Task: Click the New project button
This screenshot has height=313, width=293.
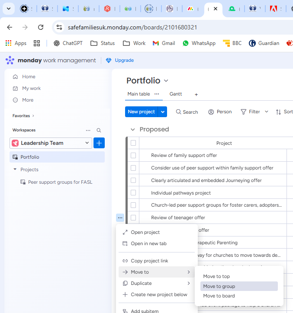Action: point(141,112)
